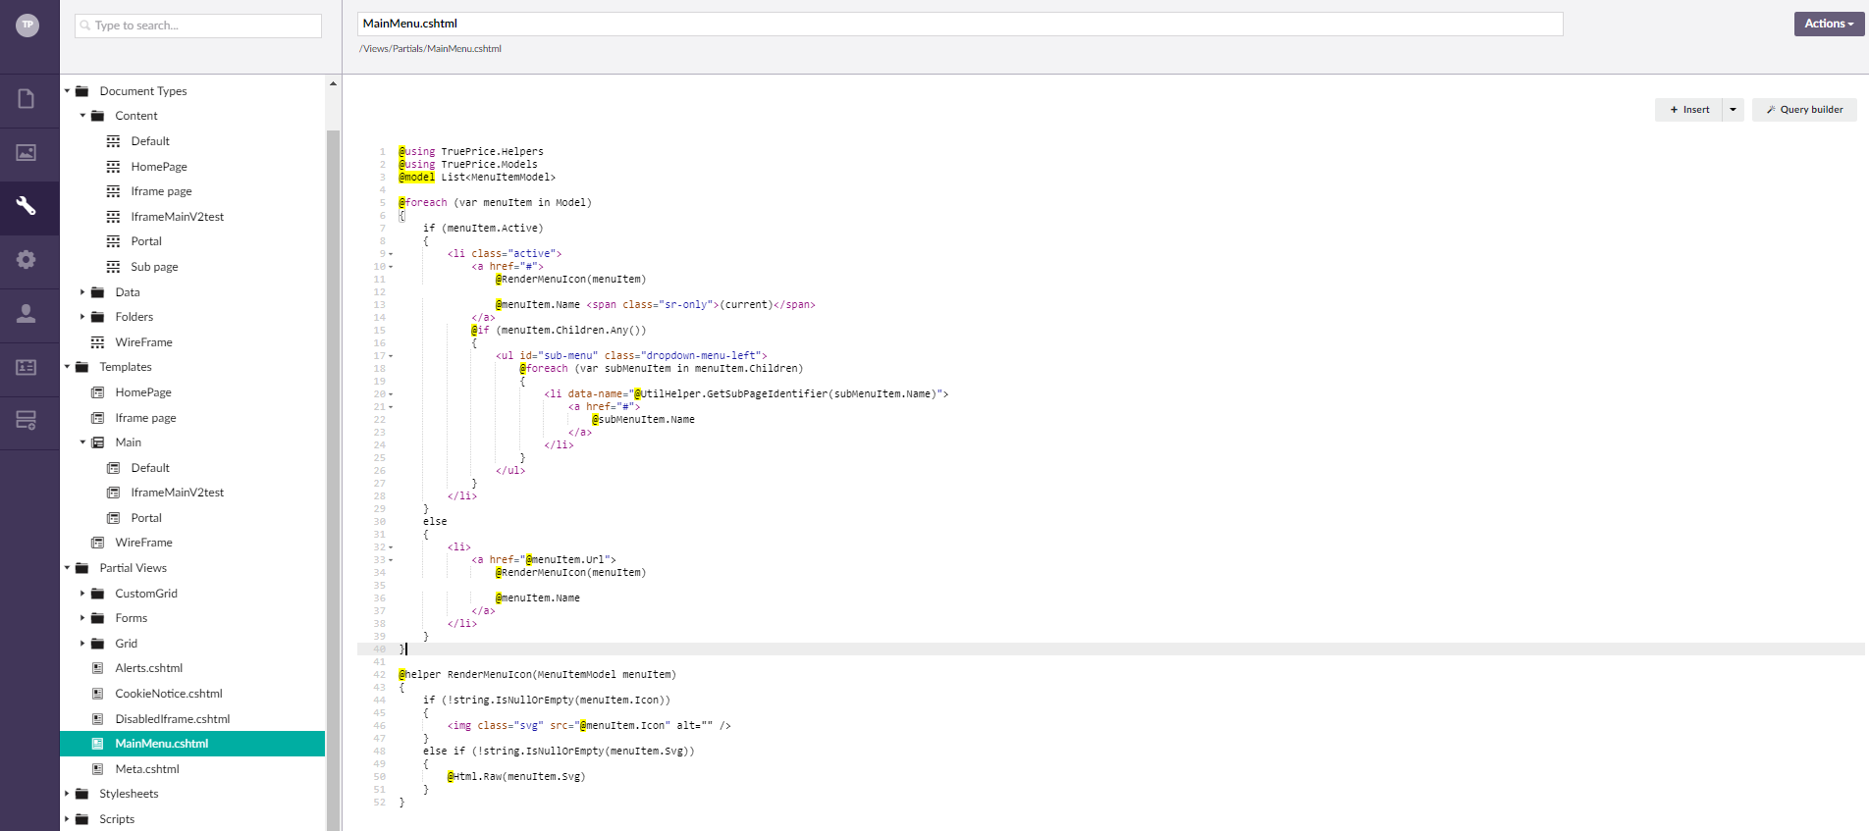Open the Media section icon
This screenshot has height=831, width=1869.
tap(27, 153)
